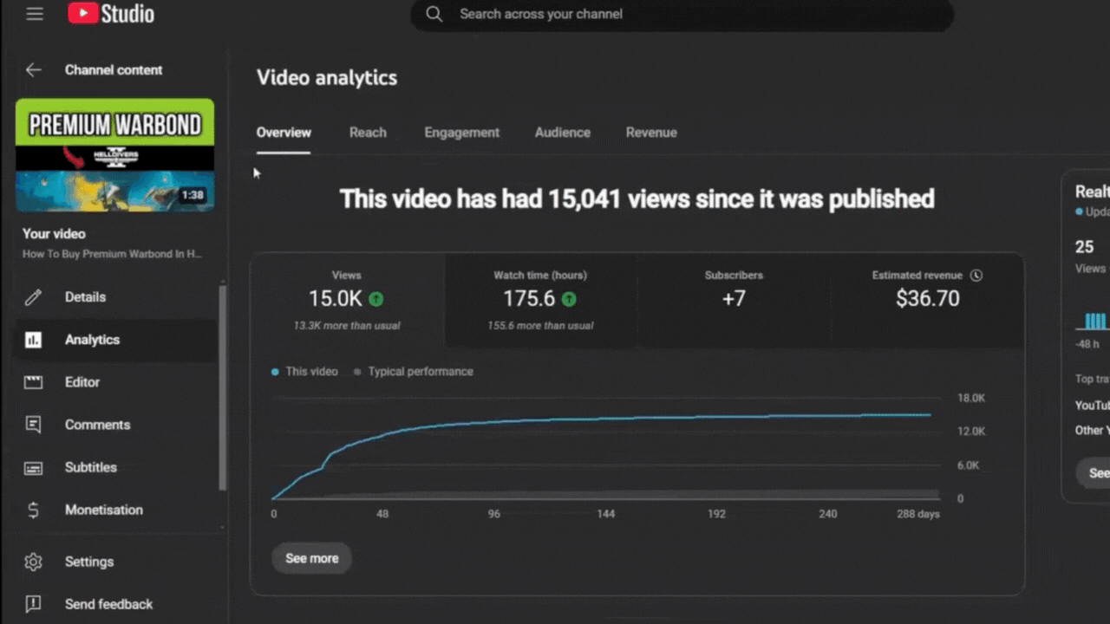Click the 25 realtime views value
Image resolution: width=1110 pixels, height=624 pixels.
pyautogui.click(x=1084, y=247)
